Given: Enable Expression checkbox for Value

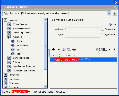Looking at the screenshot, I should (x=103, y=35).
